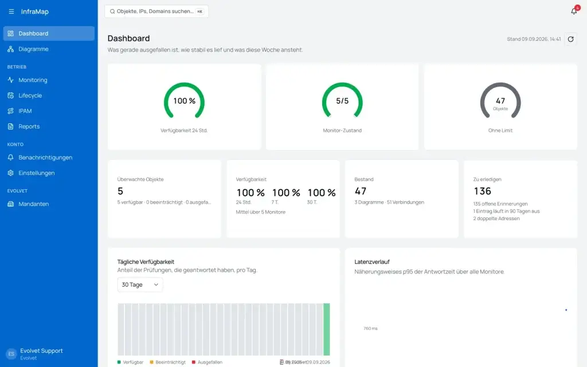Image resolution: width=587 pixels, height=367 pixels.
Task: Click the 'Ohne Limit' label
Action: point(500,130)
